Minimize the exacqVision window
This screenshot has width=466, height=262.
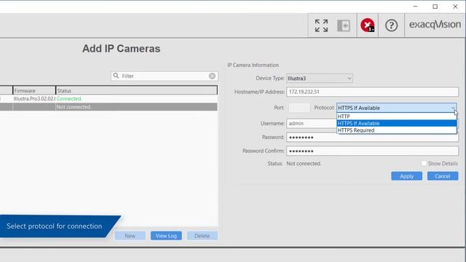point(415,7)
